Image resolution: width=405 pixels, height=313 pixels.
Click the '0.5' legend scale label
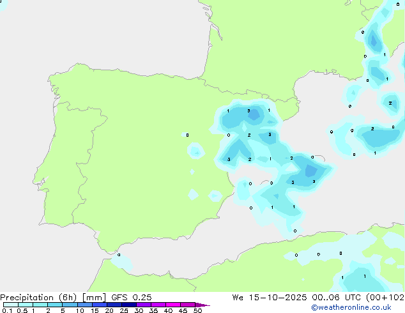point(22,310)
